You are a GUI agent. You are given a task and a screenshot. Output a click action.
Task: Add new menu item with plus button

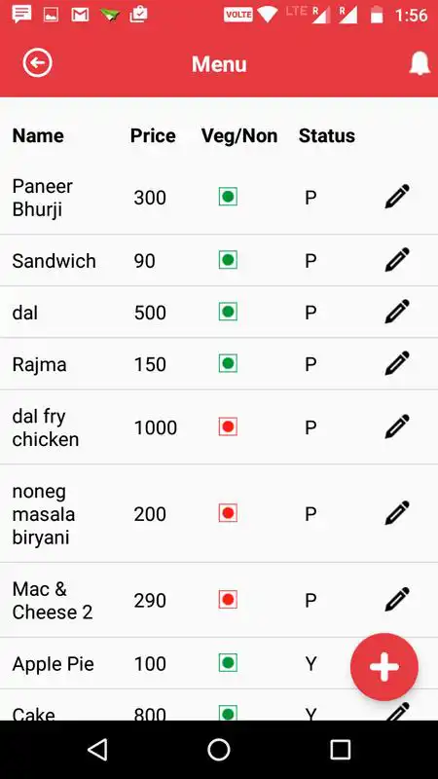tap(384, 667)
